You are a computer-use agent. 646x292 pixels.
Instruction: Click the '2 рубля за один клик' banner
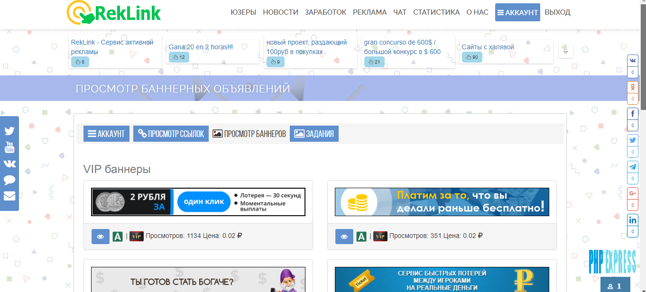[198, 202]
